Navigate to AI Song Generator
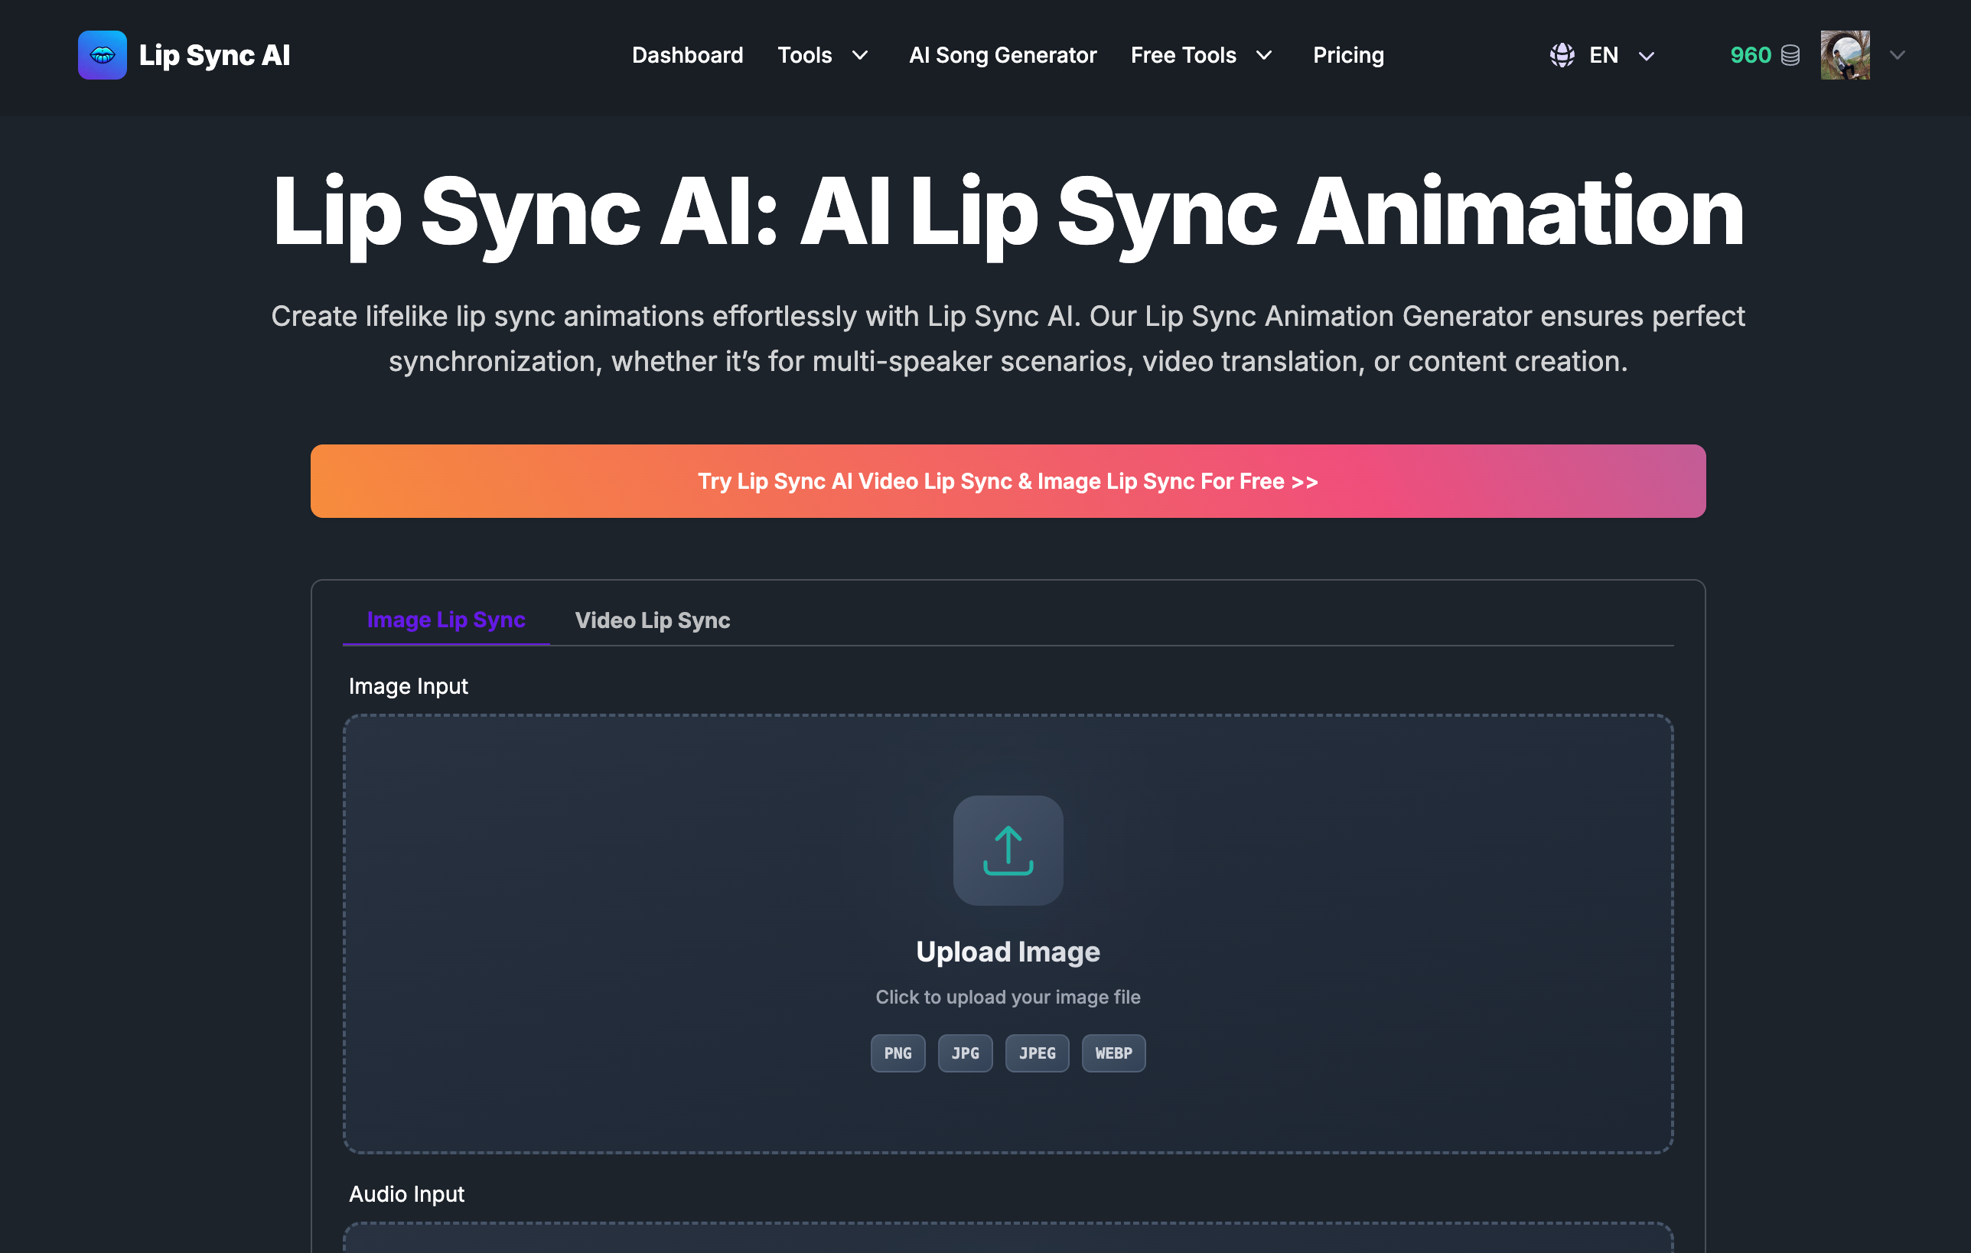 [1002, 55]
